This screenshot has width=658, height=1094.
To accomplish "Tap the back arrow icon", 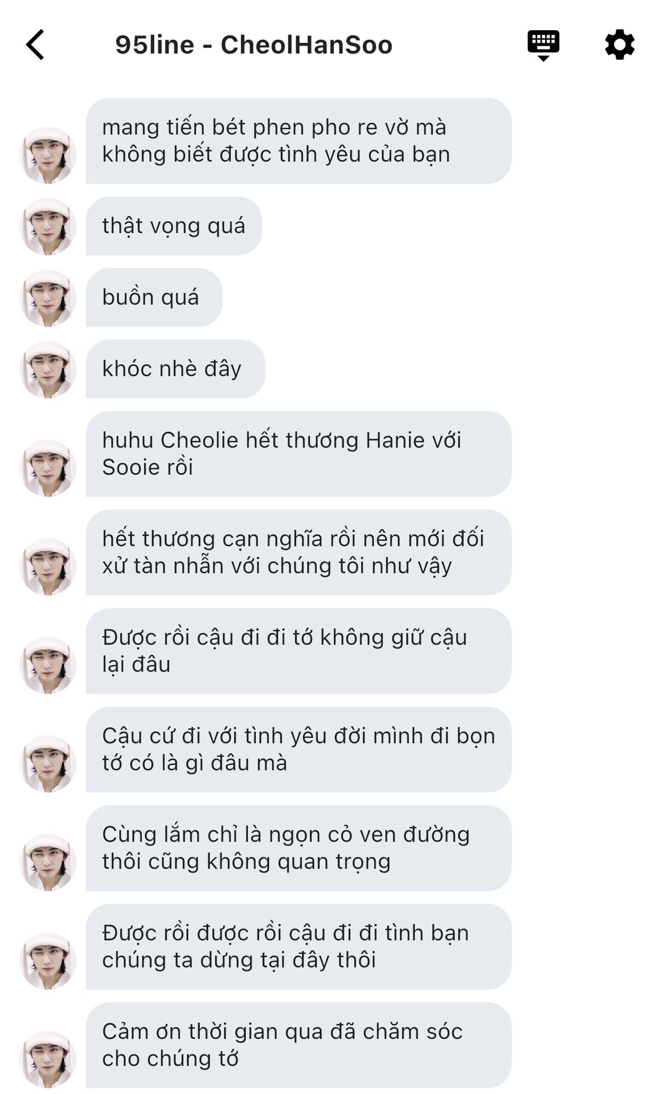I will click(35, 44).
